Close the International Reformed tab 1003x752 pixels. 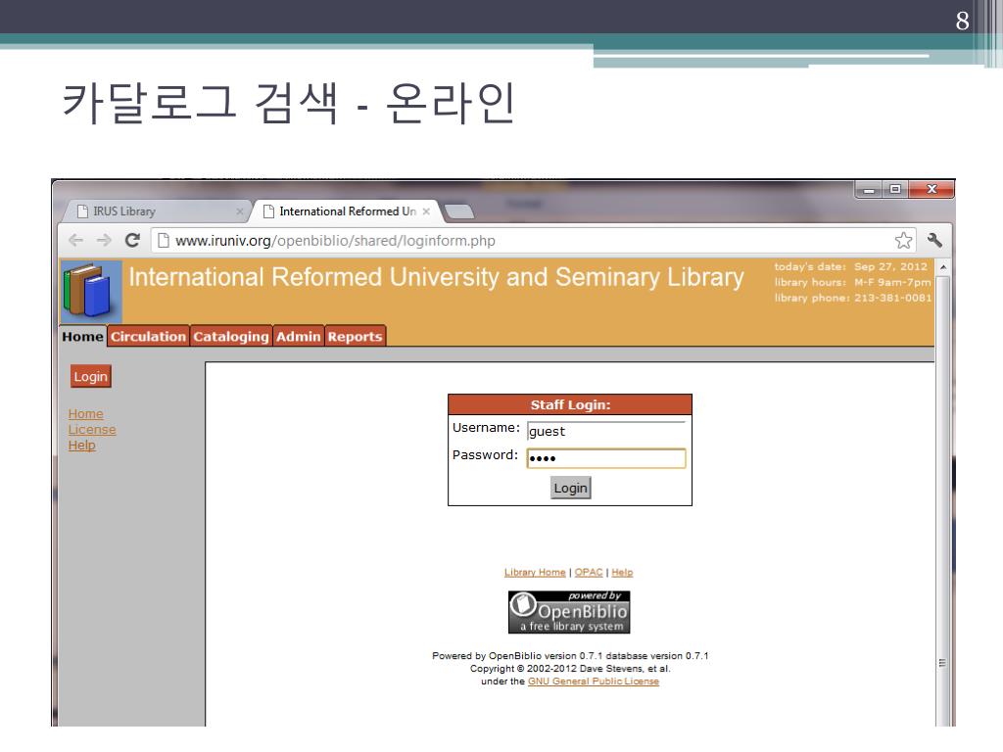(426, 211)
